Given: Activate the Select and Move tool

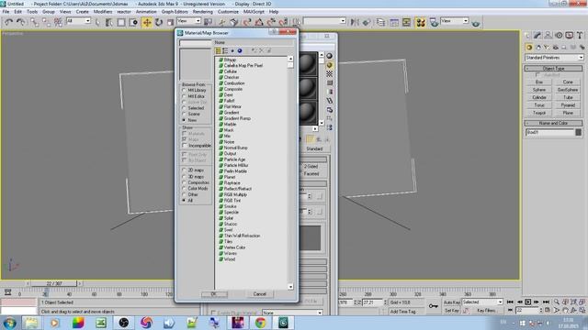Looking at the screenshot, I should [147, 22].
